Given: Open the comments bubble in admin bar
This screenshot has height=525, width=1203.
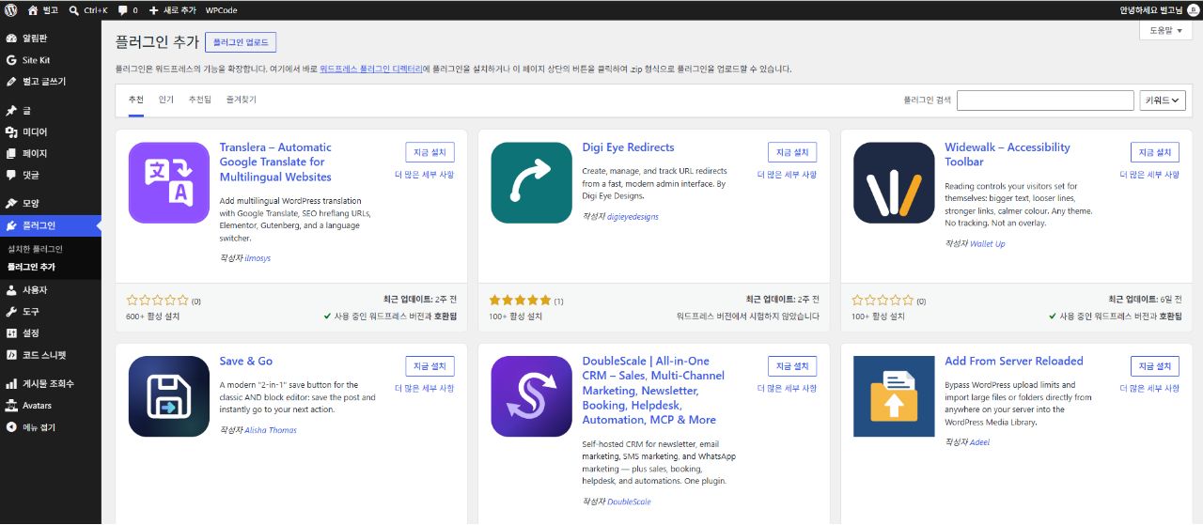Looking at the screenshot, I should [128, 9].
